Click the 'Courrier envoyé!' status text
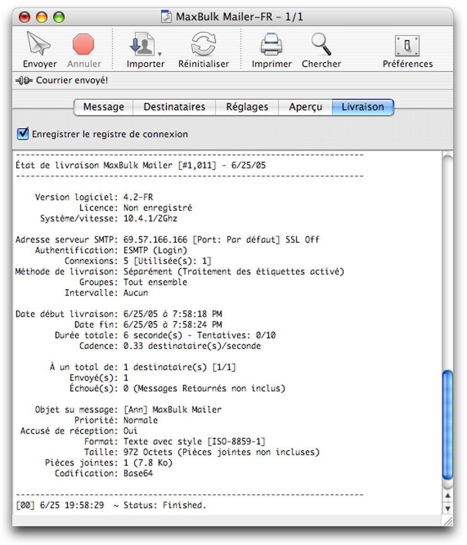The height and width of the screenshot is (545, 467). [72, 80]
